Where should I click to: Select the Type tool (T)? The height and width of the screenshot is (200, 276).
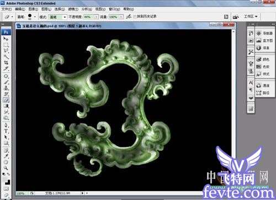coord(6,131)
